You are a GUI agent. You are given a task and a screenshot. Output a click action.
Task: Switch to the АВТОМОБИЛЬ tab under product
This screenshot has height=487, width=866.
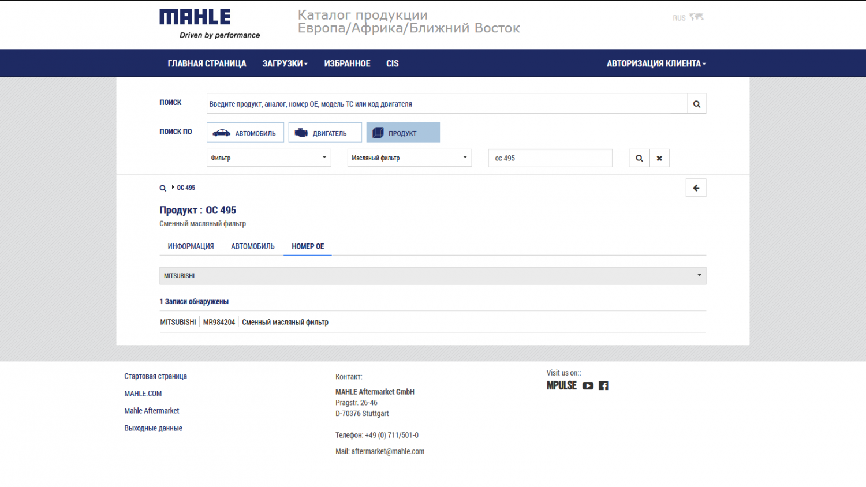[253, 246]
